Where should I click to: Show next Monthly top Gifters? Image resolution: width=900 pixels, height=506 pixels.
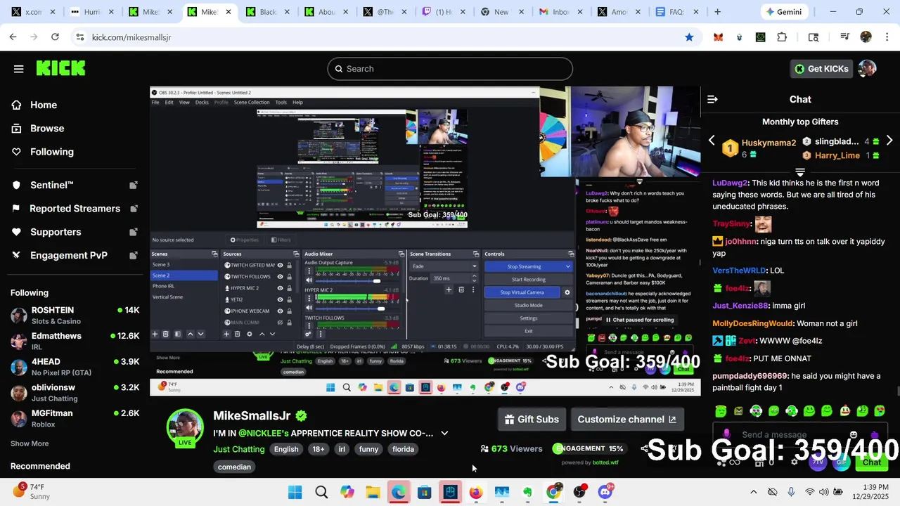(x=889, y=141)
